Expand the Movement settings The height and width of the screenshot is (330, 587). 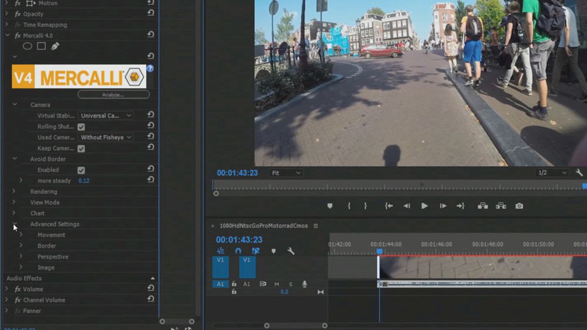21,234
